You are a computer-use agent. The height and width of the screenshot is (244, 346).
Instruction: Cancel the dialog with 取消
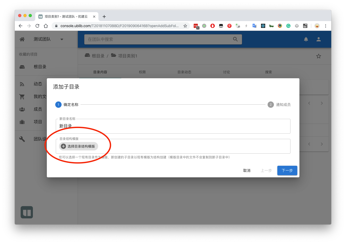(x=247, y=170)
